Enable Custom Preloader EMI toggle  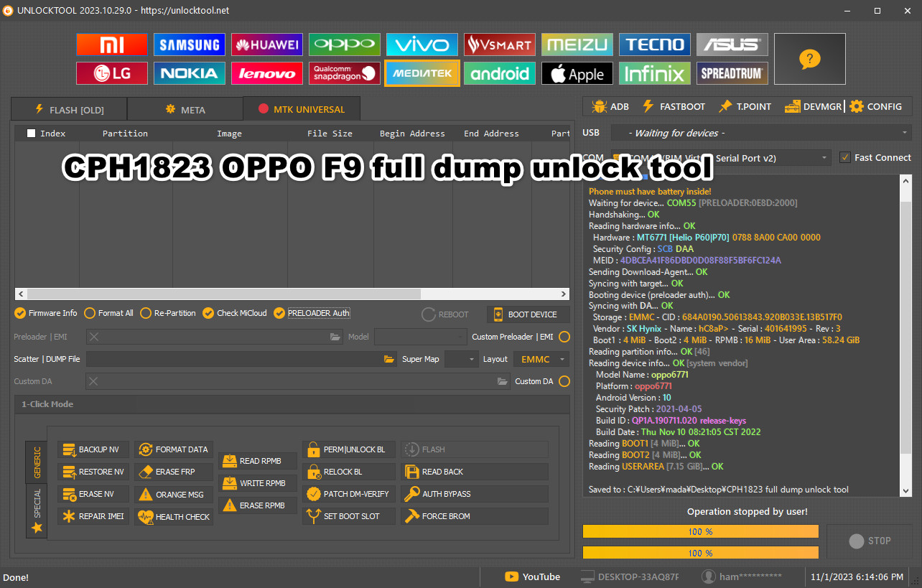(564, 337)
